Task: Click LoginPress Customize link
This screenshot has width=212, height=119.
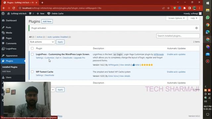Action: pos(49,58)
